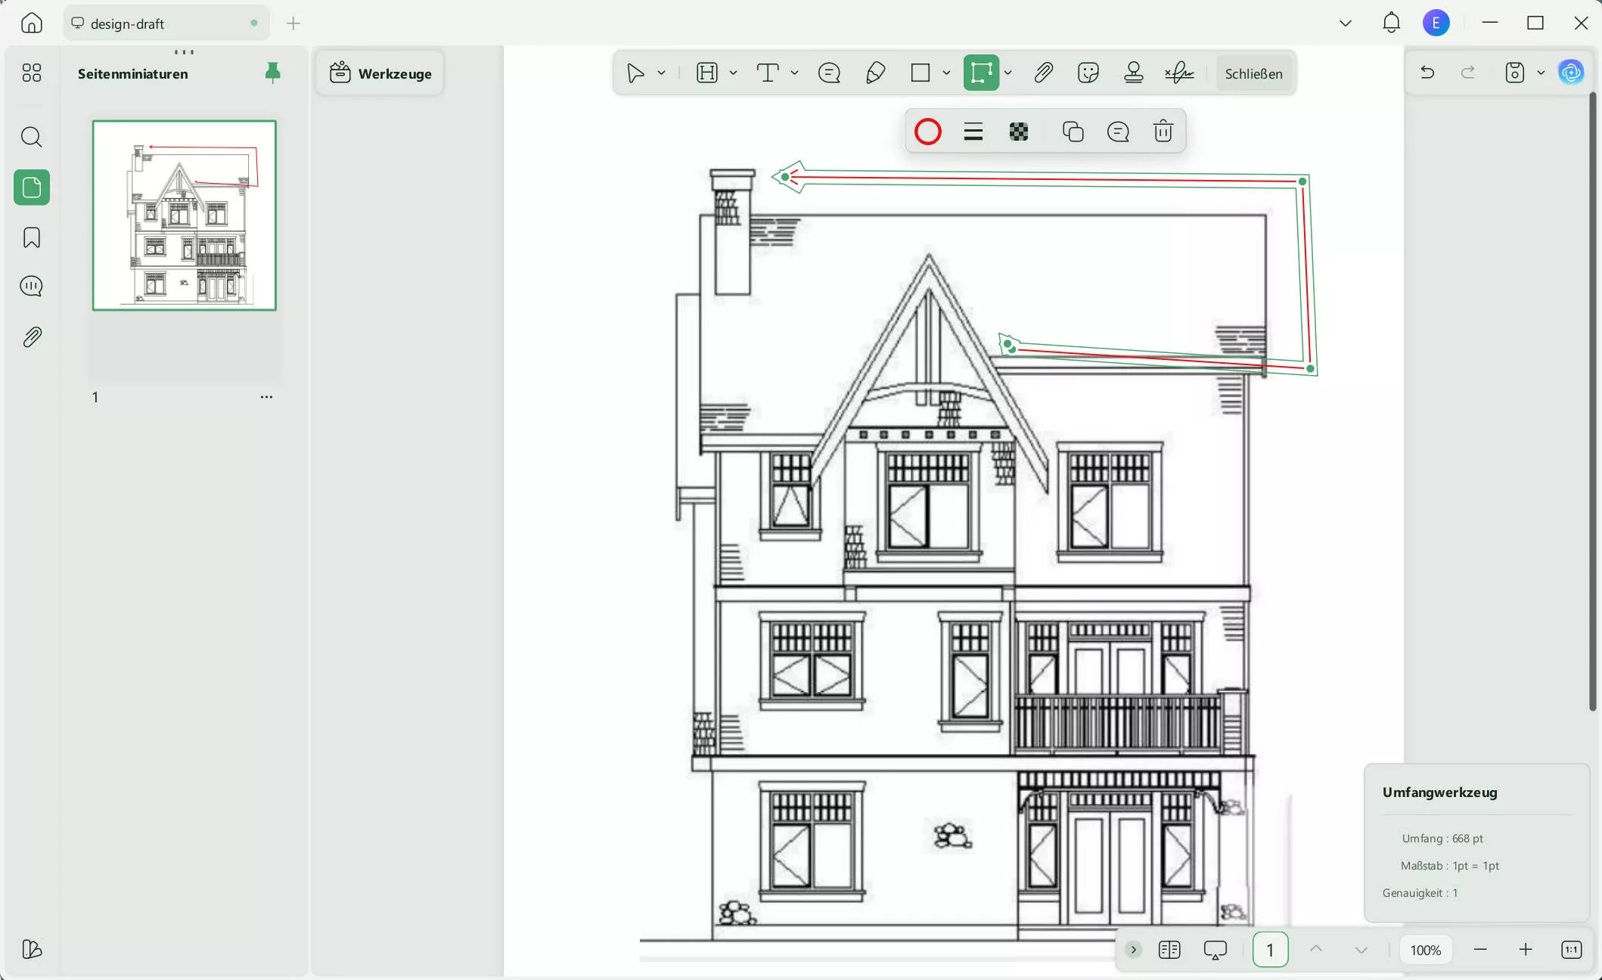Select the arrow selection tool
This screenshot has width=1602, height=980.
tap(635, 72)
